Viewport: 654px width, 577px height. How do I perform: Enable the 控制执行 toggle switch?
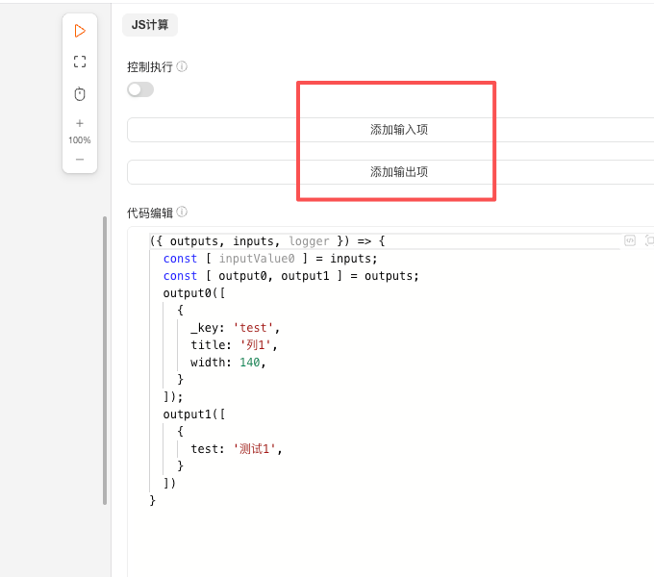click(140, 89)
